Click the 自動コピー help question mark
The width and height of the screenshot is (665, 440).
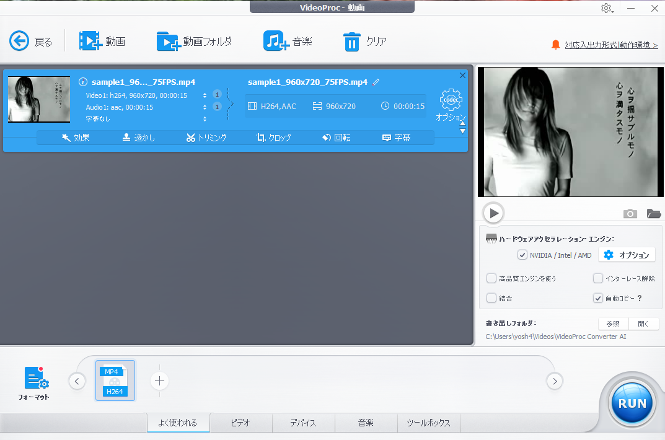640,299
